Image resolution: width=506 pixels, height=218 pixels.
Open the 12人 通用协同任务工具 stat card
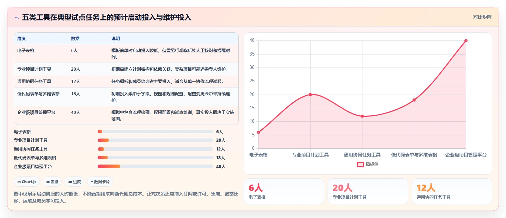point(452,191)
